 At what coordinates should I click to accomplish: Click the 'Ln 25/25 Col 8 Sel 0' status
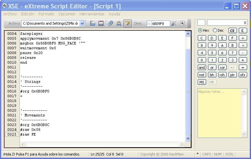click(107, 154)
